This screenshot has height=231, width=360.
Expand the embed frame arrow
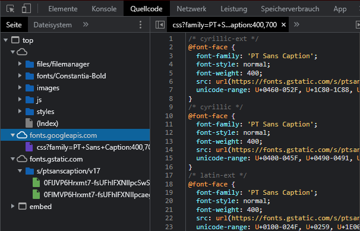click(x=13, y=206)
